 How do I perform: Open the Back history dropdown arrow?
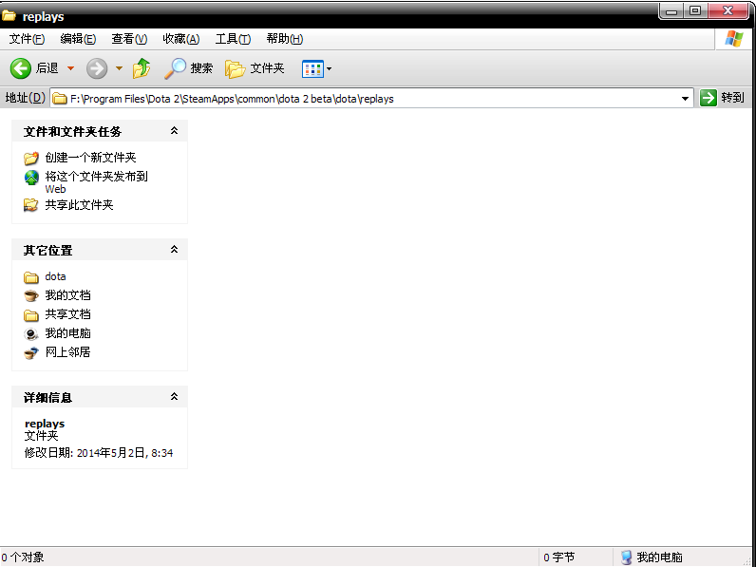click(x=70, y=68)
